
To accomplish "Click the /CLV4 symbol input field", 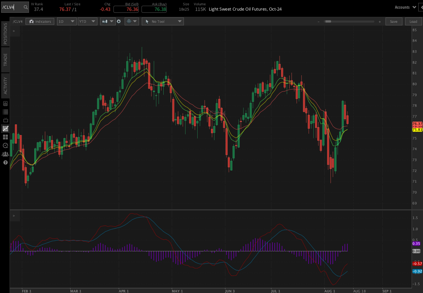I will click(x=12, y=7).
